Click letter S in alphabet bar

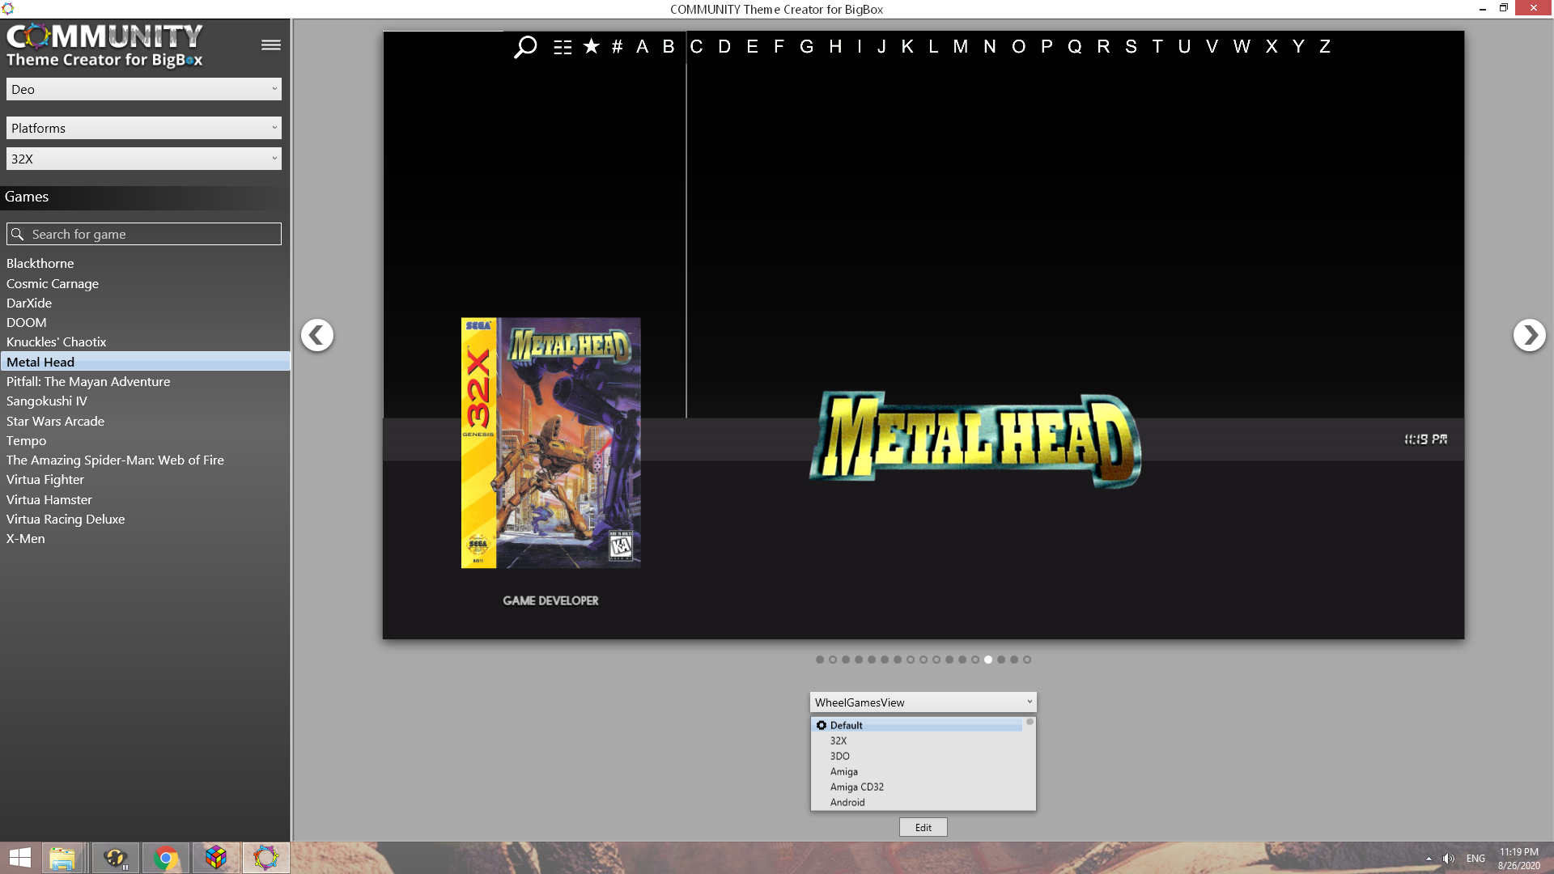click(x=1131, y=47)
